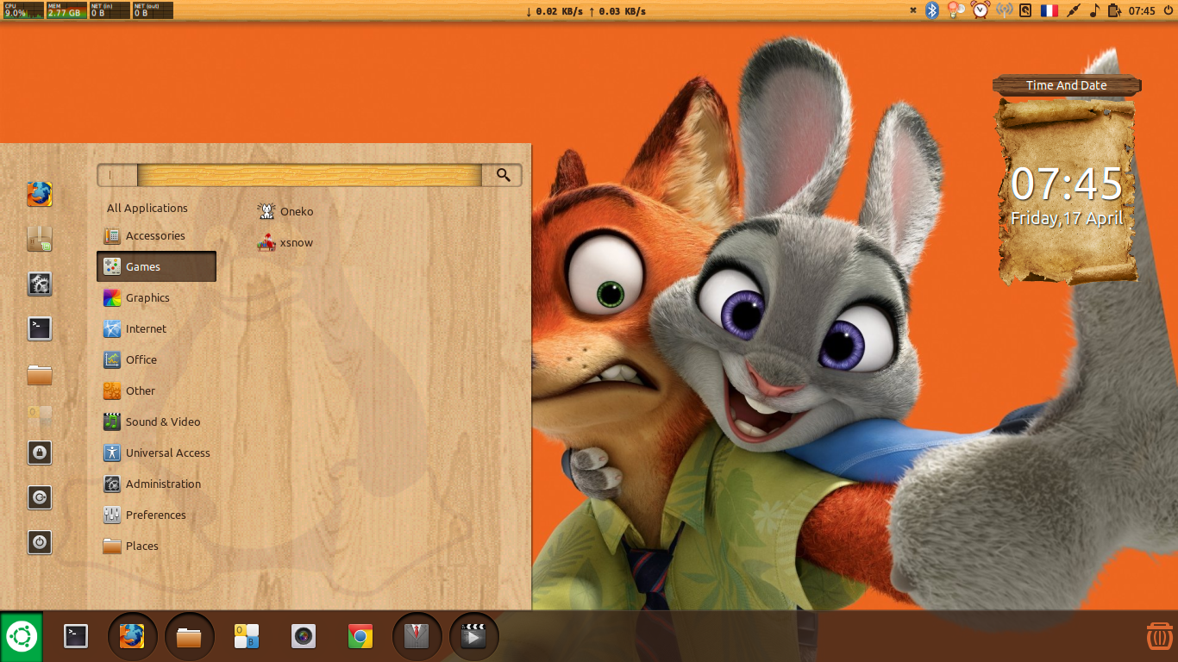
Task: Open Firefox from menu favorites sidebar
Action: tap(40, 194)
